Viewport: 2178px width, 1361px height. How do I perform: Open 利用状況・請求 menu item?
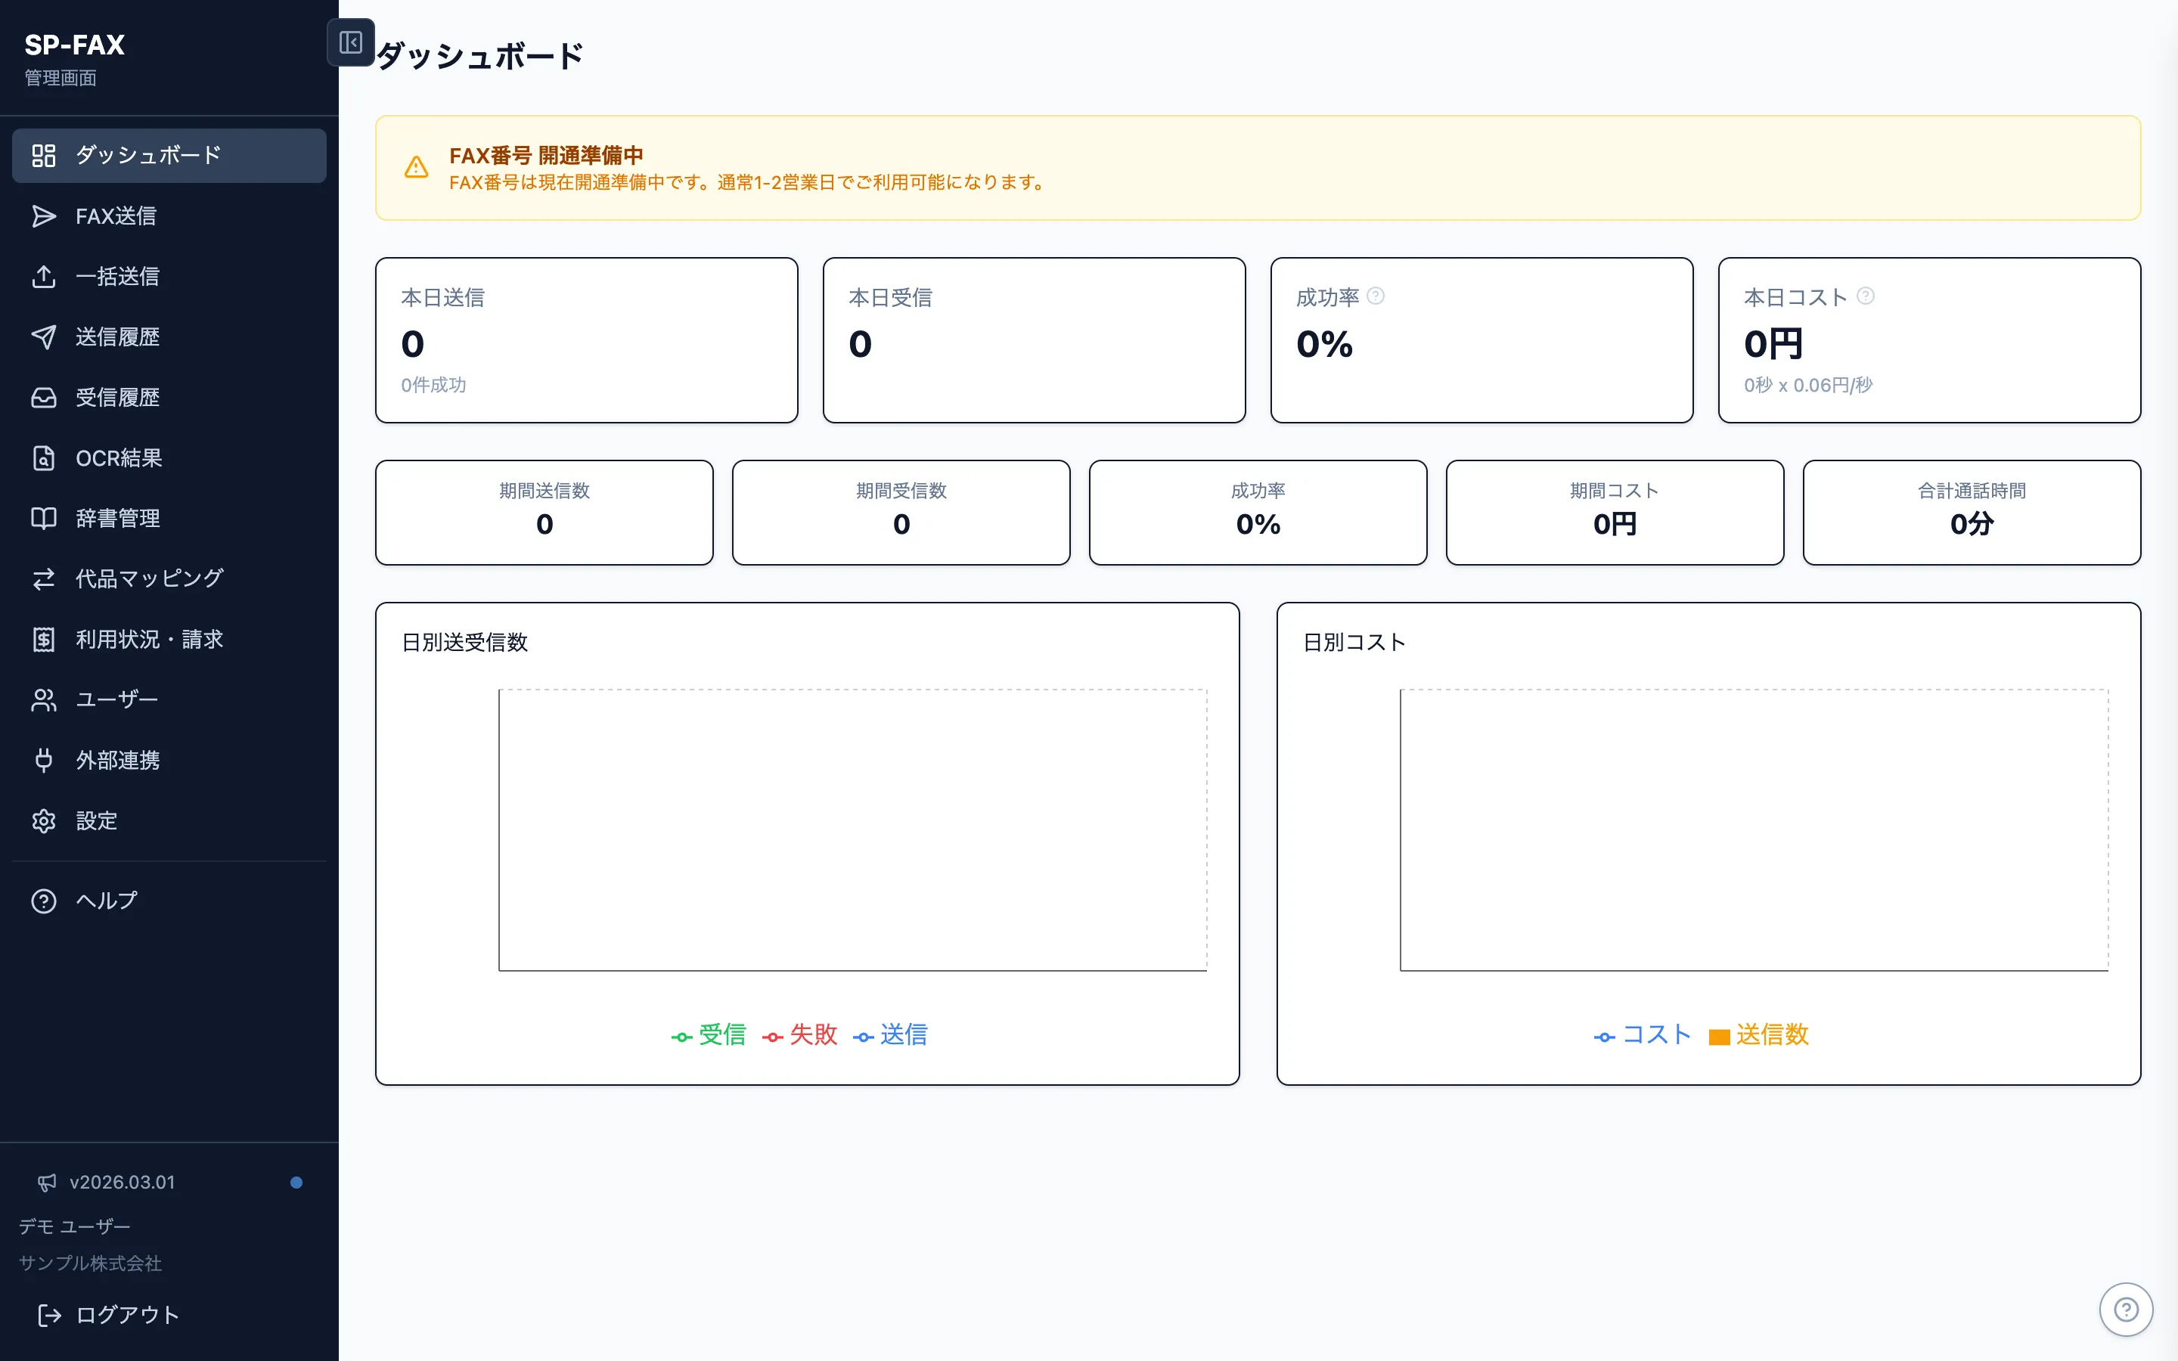click(148, 639)
